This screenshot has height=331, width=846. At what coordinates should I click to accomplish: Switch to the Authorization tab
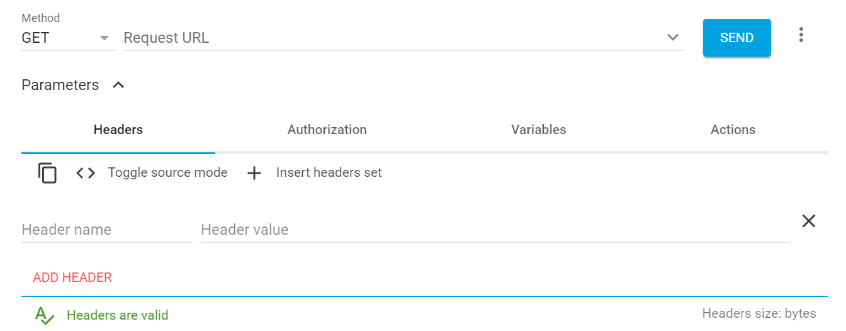pos(327,130)
